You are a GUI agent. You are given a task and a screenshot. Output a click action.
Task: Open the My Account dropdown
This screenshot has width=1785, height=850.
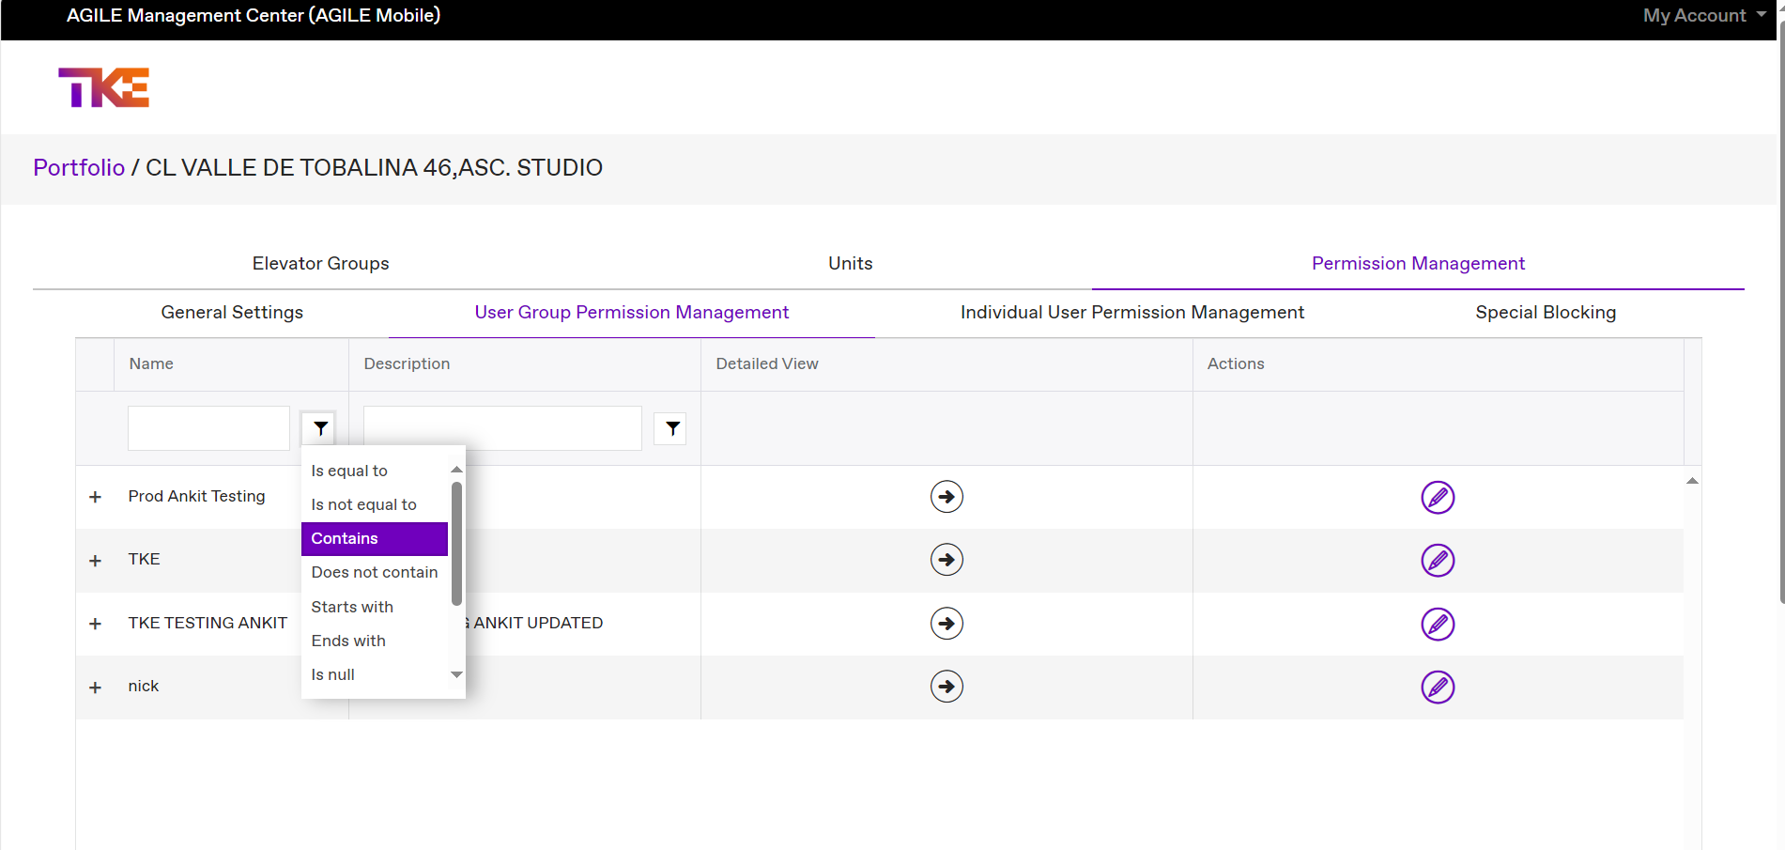[1703, 16]
